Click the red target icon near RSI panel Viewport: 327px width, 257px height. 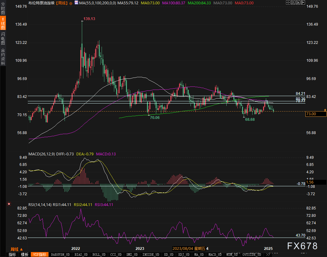[9, 204]
